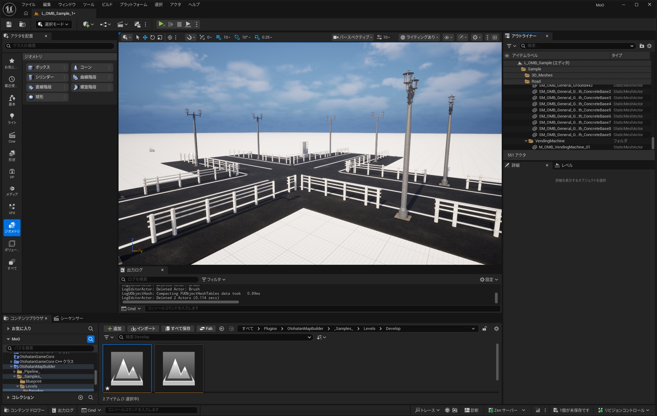Viewport: 657px width, 416px height.
Task: Select the ライト lightbulb category
Action: click(x=12, y=119)
